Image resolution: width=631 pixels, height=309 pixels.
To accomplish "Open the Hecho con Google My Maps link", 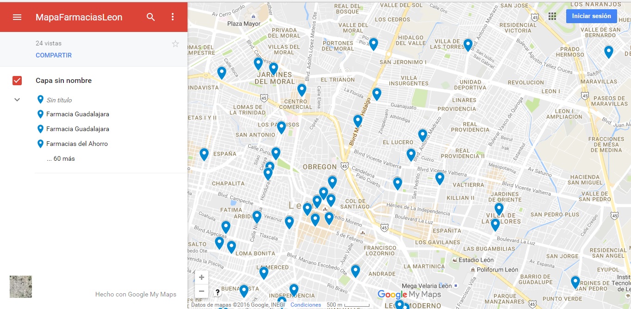I will pos(136,294).
